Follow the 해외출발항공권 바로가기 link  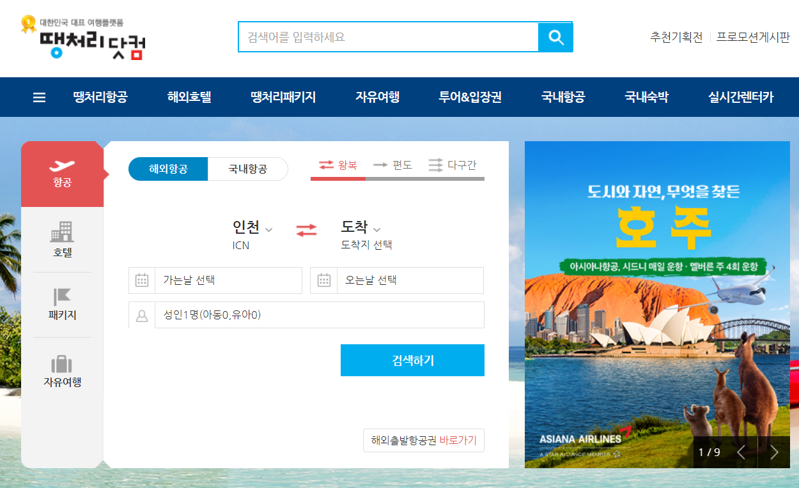tap(423, 440)
